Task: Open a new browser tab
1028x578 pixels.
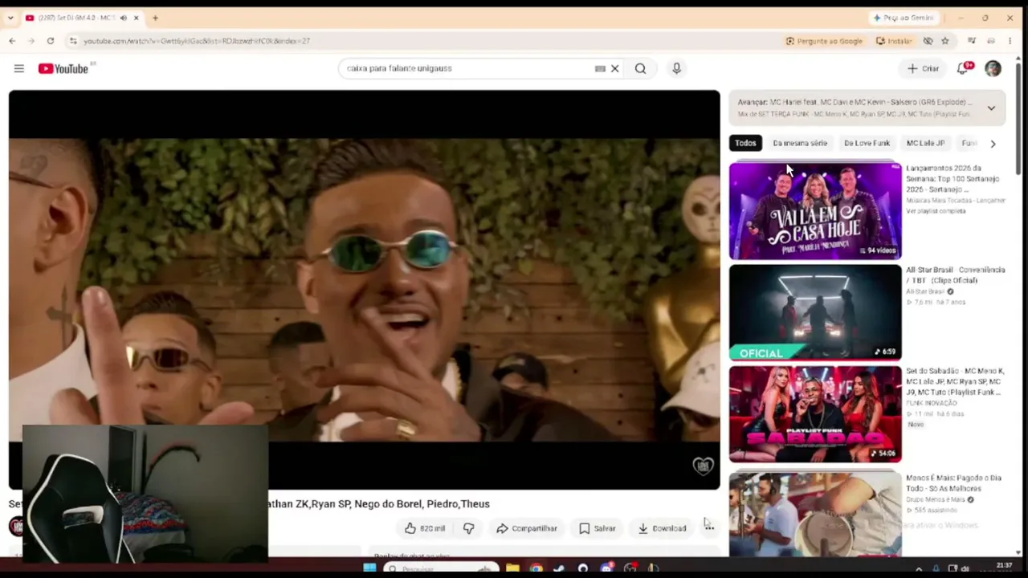Action: pos(155,18)
